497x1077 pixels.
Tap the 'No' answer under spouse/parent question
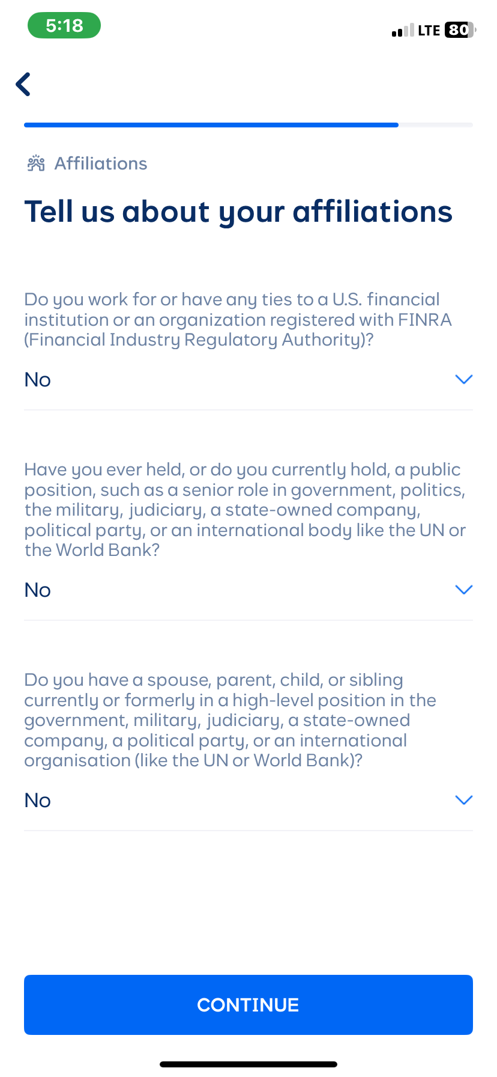(38, 801)
